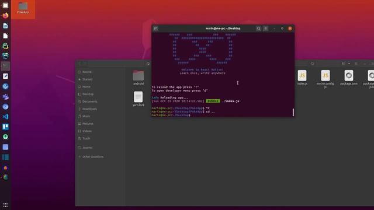Select Downloads in the Files sidebar
Image resolution: width=374 pixels, height=210 pixels.
(x=101, y=109)
